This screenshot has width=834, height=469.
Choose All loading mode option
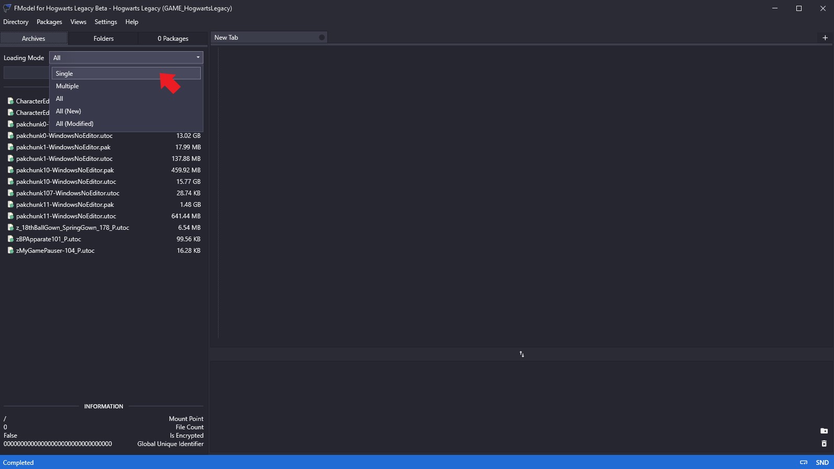click(x=126, y=99)
